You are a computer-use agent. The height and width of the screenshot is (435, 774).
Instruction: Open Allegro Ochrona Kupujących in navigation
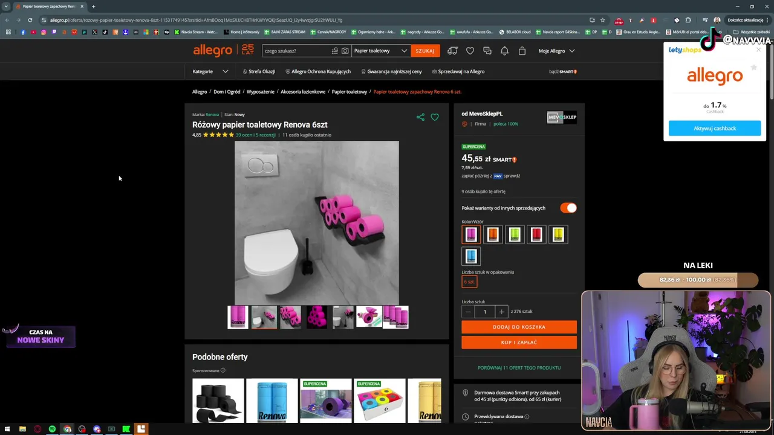(318, 71)
